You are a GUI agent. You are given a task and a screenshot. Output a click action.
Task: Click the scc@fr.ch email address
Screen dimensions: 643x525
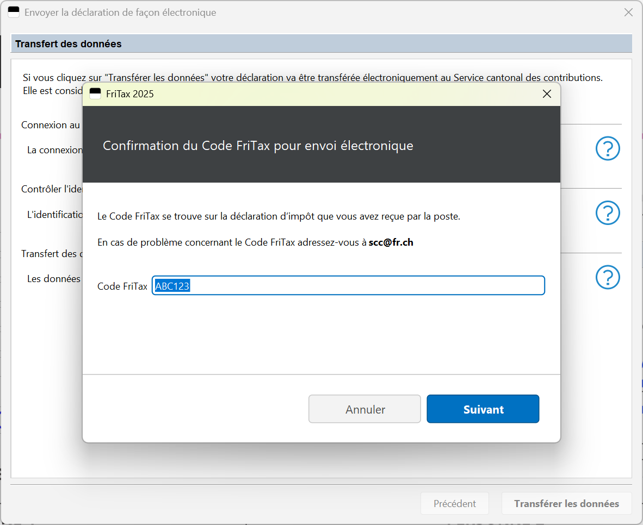pyautogui.click(x=391, y=242)
